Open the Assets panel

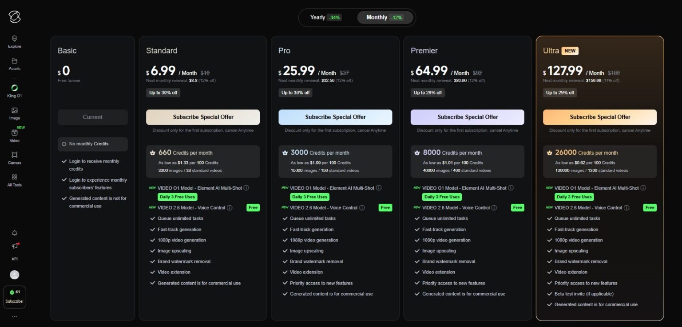click(14, 64)
